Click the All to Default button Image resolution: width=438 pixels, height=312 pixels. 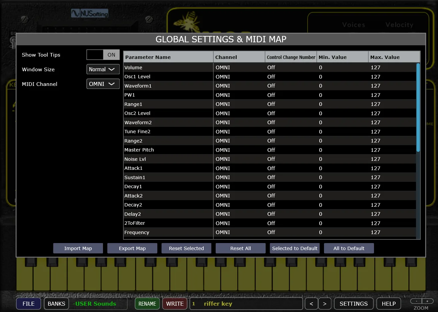click(349, 248)
